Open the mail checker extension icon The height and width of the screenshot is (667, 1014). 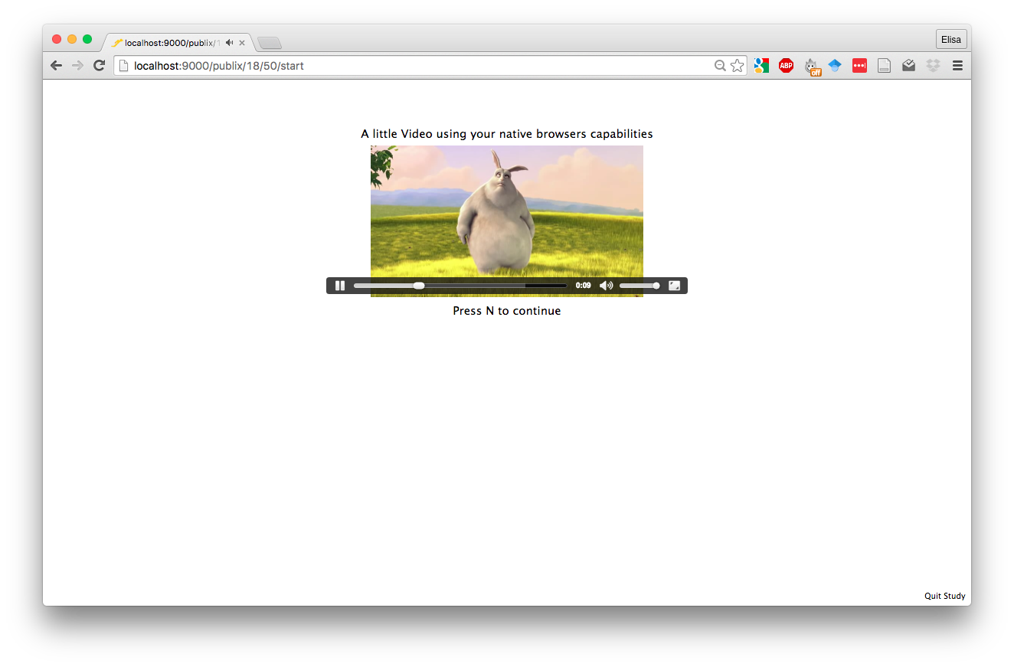click(x=908, y=66)
